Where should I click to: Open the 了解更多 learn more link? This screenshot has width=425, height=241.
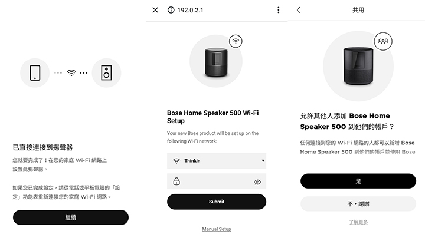point(358,222)
